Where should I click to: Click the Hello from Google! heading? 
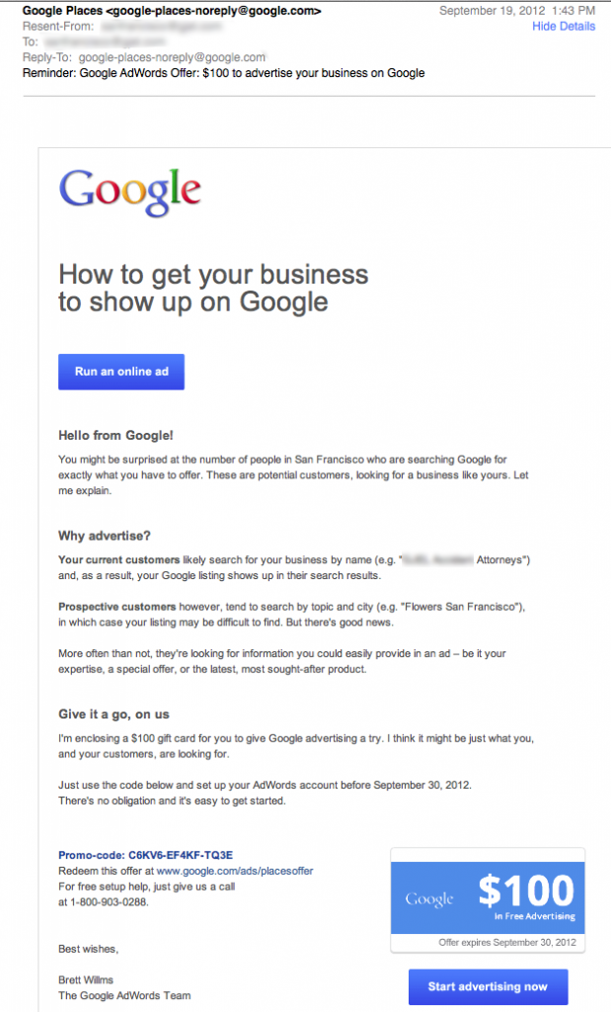pyautogui.click(x=116, y=436)
